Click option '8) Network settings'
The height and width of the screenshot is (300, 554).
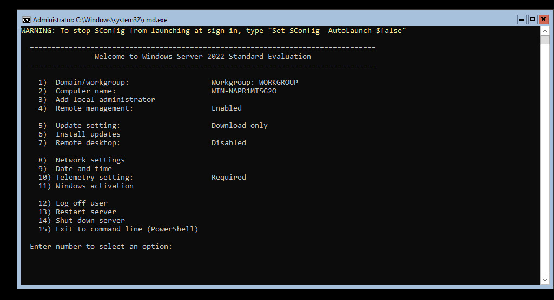81,160
